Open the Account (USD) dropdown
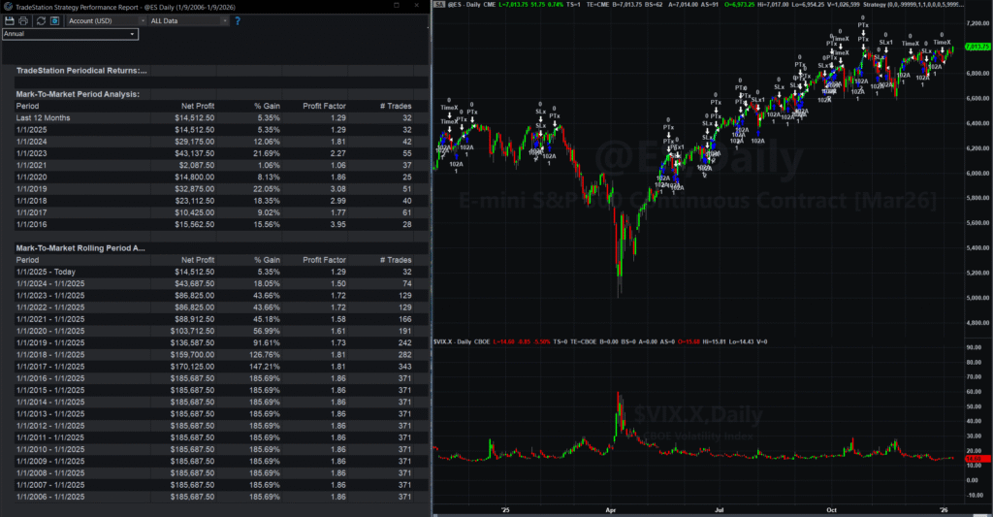 click(100, 20)
